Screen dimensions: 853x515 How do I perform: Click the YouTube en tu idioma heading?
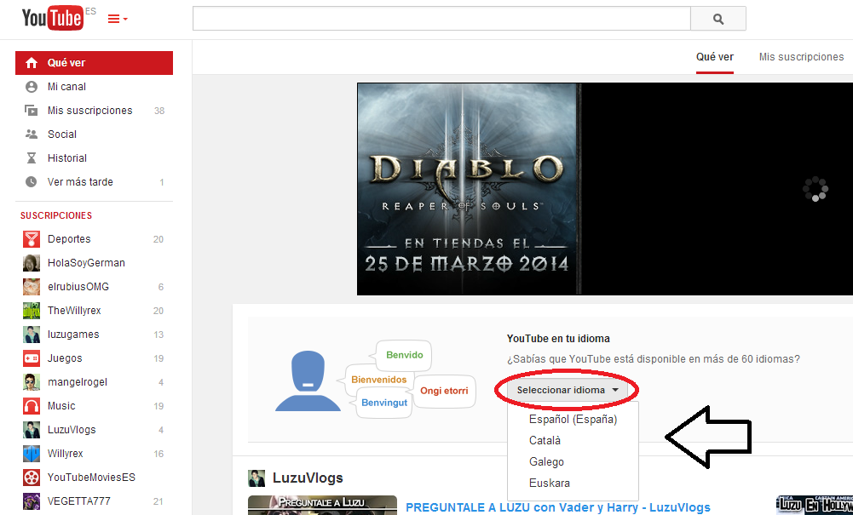pos(558,339)
